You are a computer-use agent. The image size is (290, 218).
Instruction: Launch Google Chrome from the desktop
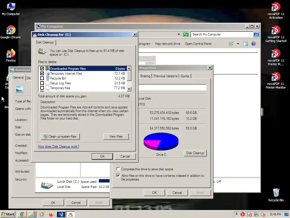pos(11,32)
